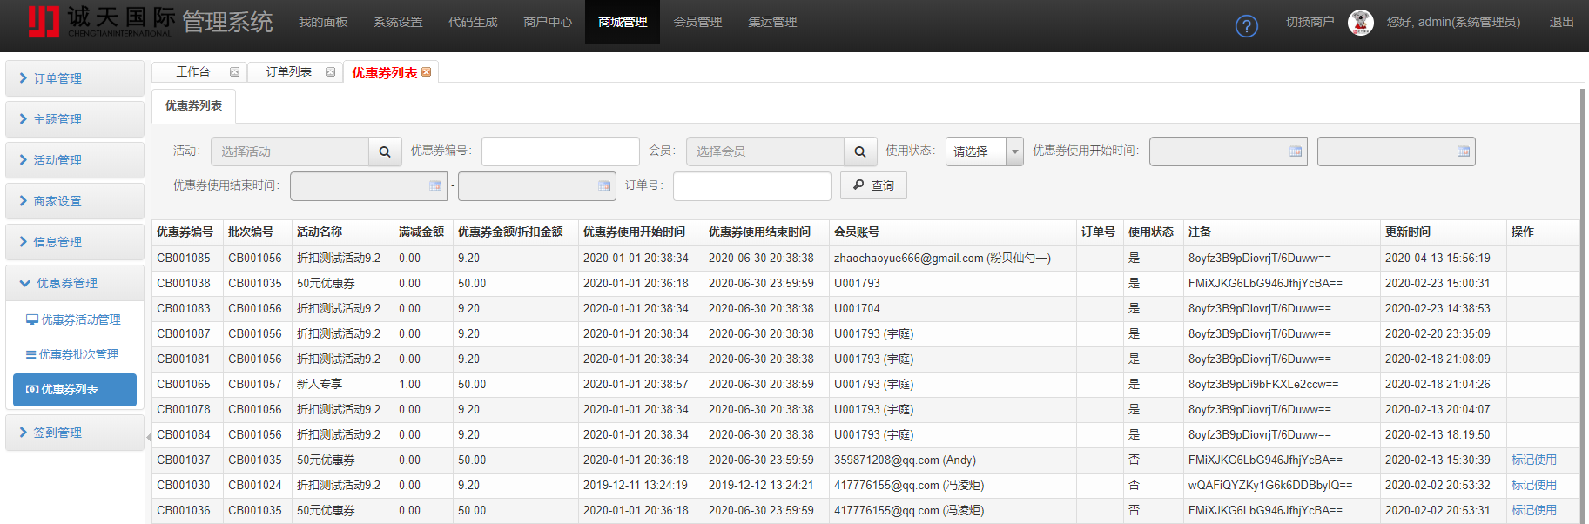1589x524 pixels.
Task: Click 您好, admin(系统管理员) greeting
Action: pos(1453,22)
